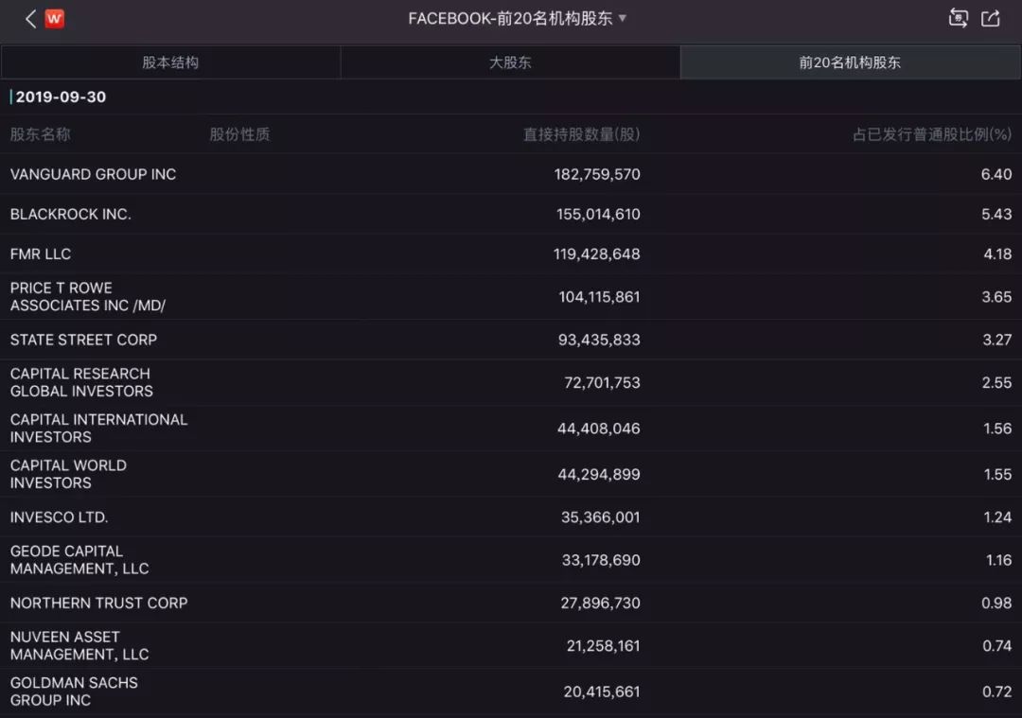Image resolution: width=1022 pixels, height=718 pixels.
Task: Tap the share export icon
Action: (x=991, y=18)
